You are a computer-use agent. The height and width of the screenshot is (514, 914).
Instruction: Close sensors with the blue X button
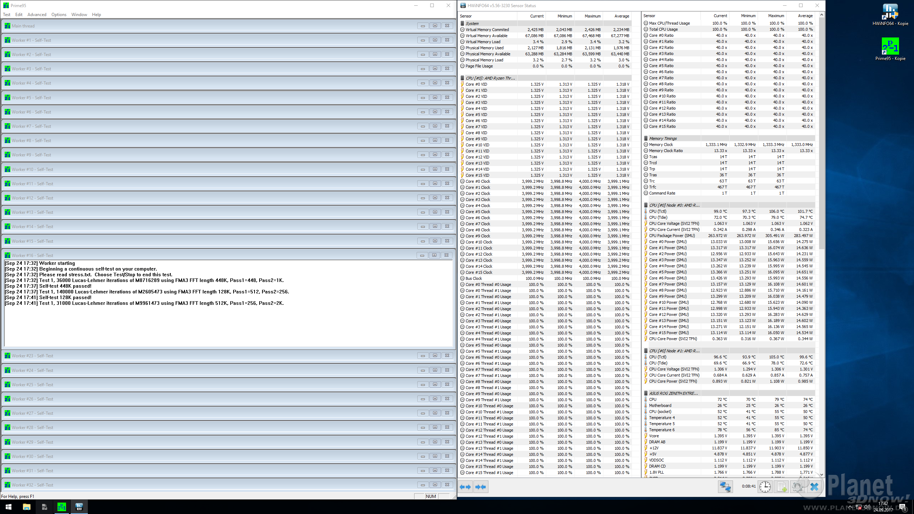click(814, 487)
